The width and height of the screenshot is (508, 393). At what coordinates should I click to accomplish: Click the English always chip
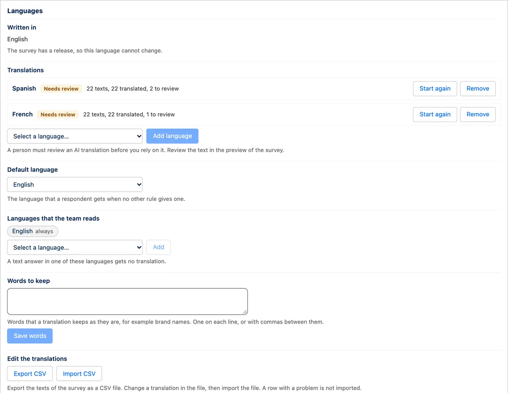click(32, 231)
